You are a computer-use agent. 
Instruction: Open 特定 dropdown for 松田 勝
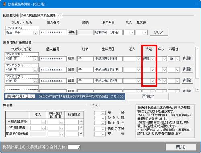click(x=152, y=81)
